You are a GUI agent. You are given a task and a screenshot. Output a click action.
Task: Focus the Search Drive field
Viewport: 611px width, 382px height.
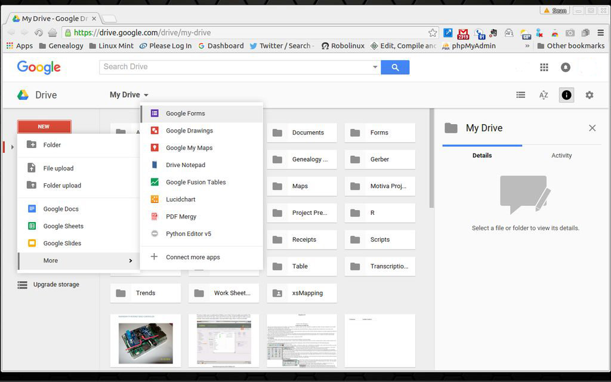[236, 67]
